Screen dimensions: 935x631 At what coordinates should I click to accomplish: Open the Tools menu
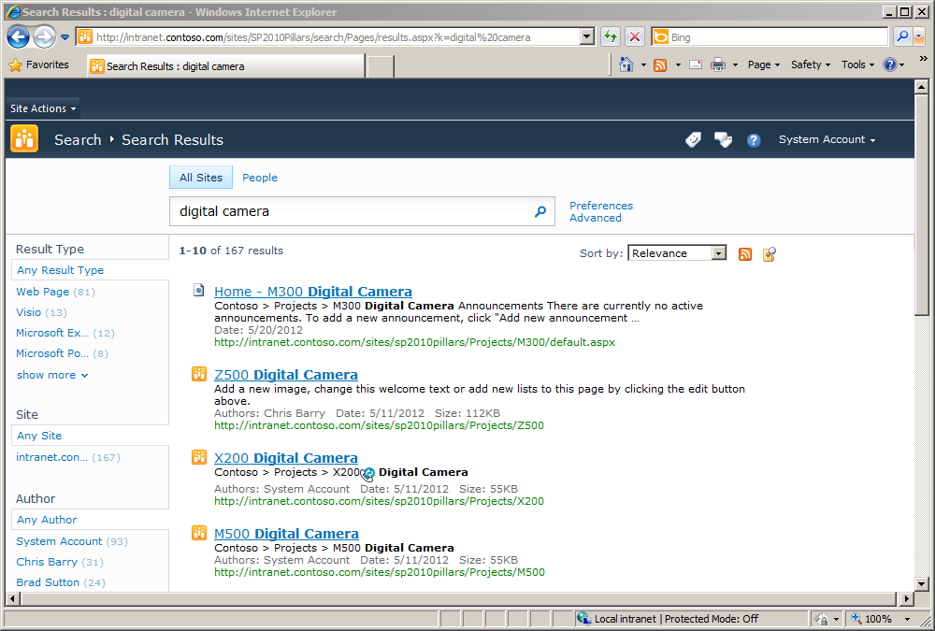click(x=857, y=65)
